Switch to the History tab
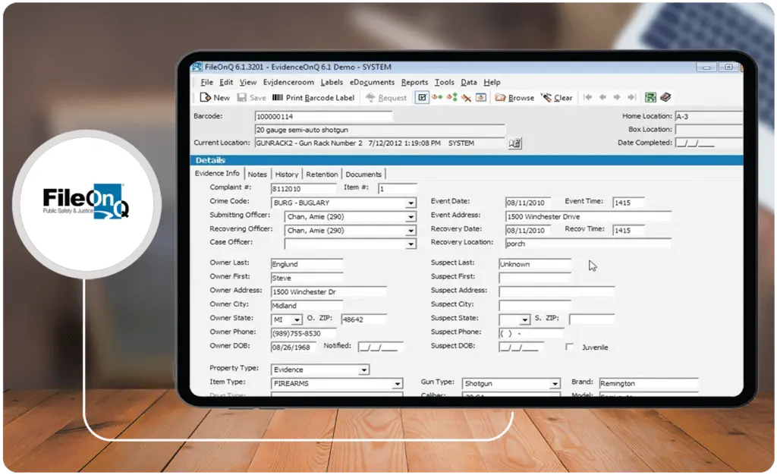This screenshot has width=777, height=475. point(287,175)
